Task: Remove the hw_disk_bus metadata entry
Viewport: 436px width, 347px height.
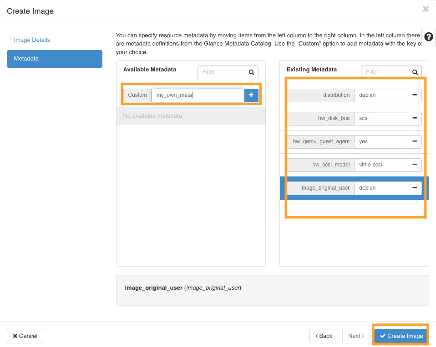Action: tap(415, 118)
